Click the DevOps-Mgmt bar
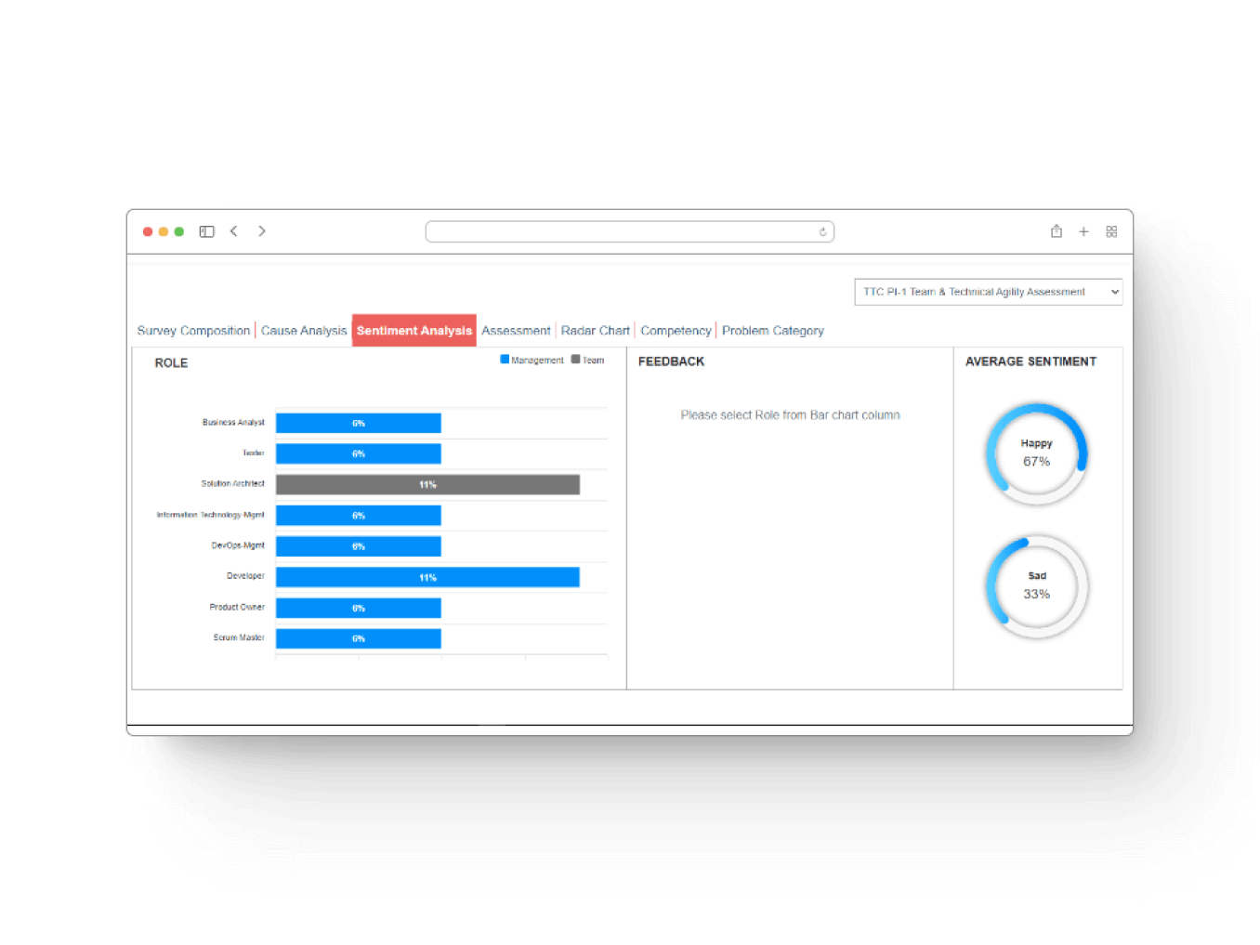 click(359, 546)
